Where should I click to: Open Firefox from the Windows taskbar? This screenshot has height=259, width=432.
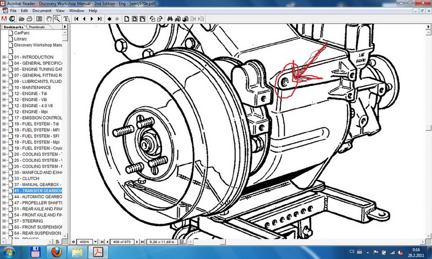[56, 253]
